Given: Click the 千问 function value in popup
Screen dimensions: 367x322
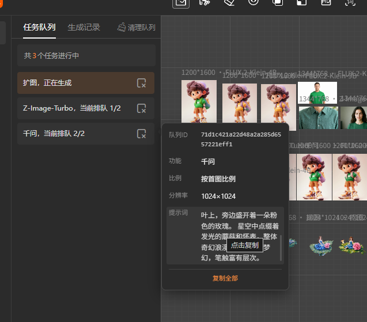Looking at the screenshot, I should point(208,161).
